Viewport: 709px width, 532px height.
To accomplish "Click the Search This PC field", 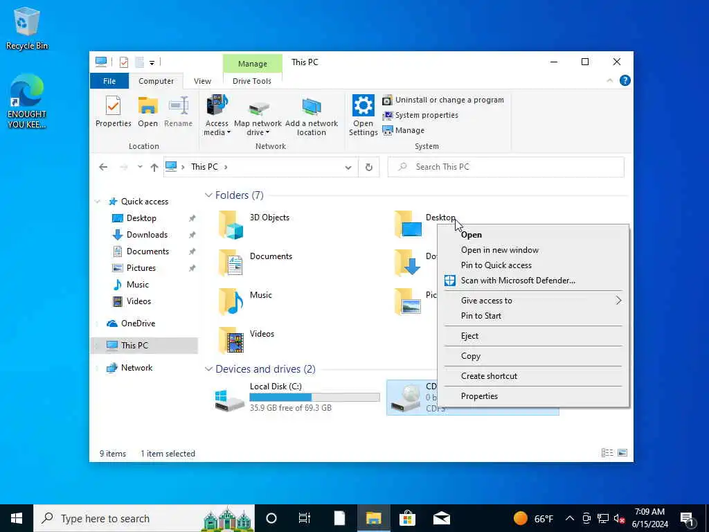I will coord(505,167).
